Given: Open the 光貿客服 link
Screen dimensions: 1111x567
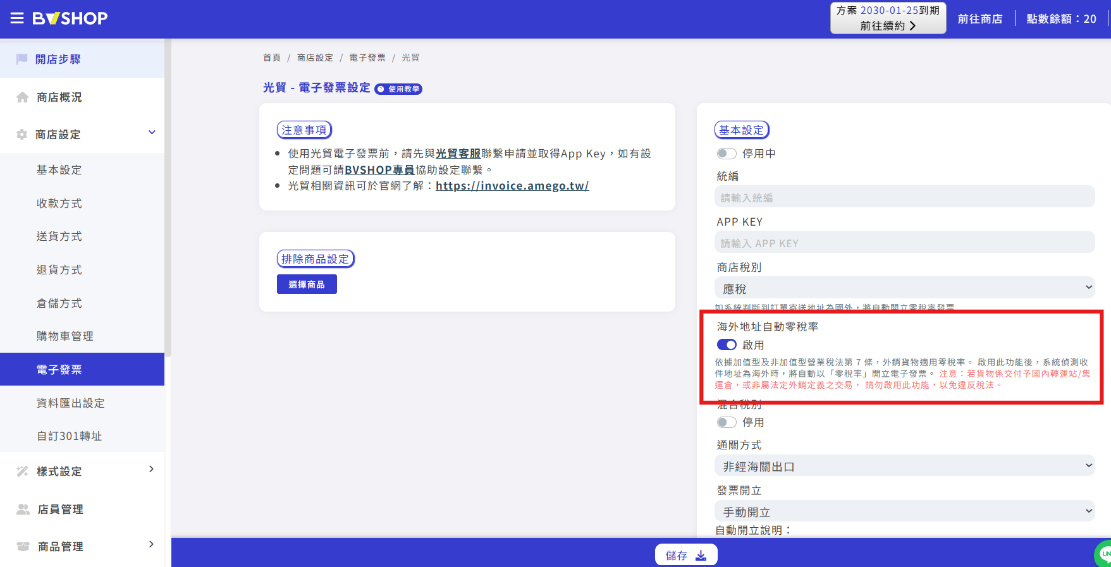Looking at the screenshot, I should coord(458,154).
